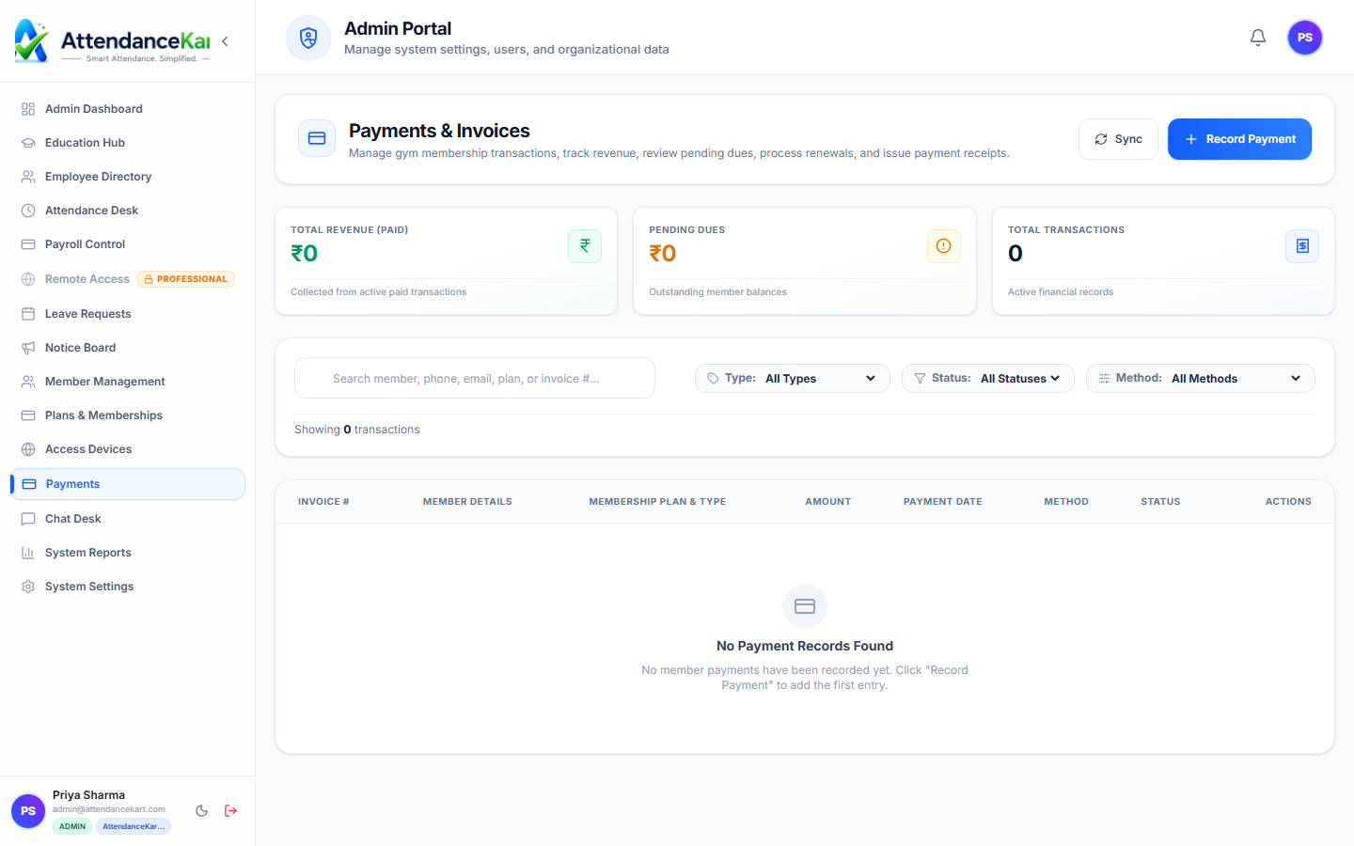1354x846 pixels.
Task: Click the red logout icon
Action: 231,810
